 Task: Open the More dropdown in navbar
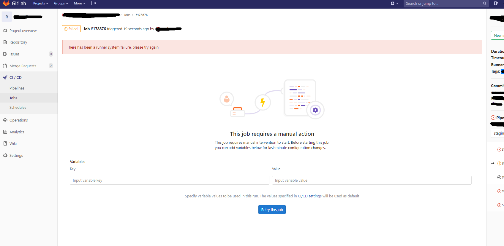pyautogui.click(x=80, y=3)
